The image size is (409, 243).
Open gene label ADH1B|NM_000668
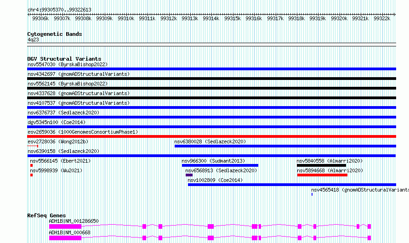[70, 232]
